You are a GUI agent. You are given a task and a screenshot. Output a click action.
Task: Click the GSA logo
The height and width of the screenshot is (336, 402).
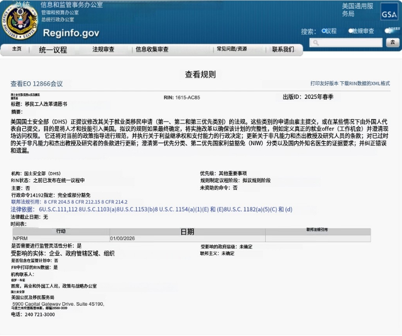click(389, 15)
